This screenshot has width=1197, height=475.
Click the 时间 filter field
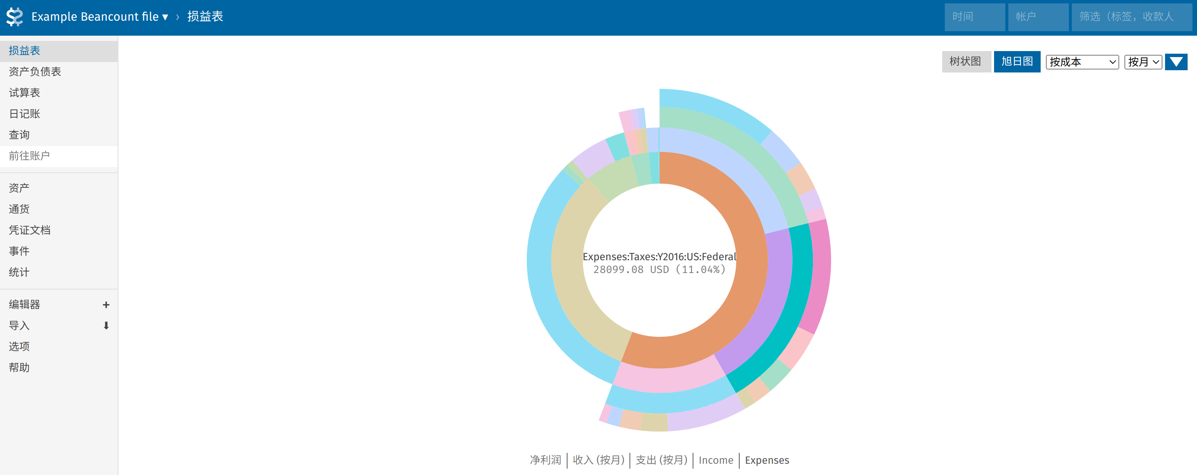click(974, 17)
